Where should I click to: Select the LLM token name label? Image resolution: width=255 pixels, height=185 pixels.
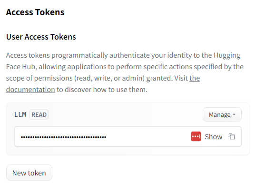click(x=20, y=114)
